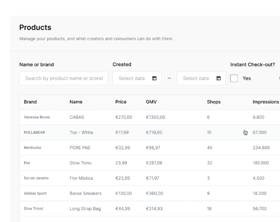Image resolution: width=280 pixels, height=222 pixels.
Task: Select the Sol de Janeiro brand cell
Action: click(36, 178)
